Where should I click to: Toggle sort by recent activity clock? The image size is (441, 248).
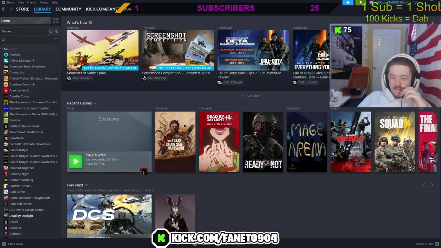coord(51,31)
